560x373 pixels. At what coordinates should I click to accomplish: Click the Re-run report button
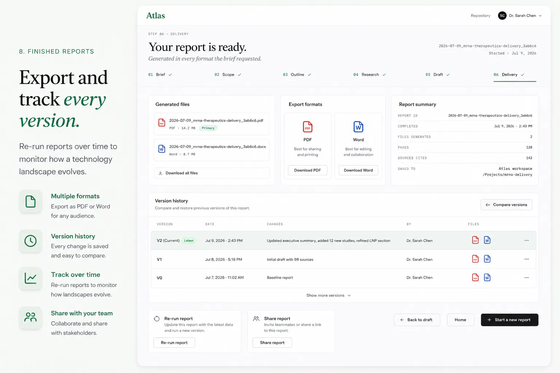(174, 342)
